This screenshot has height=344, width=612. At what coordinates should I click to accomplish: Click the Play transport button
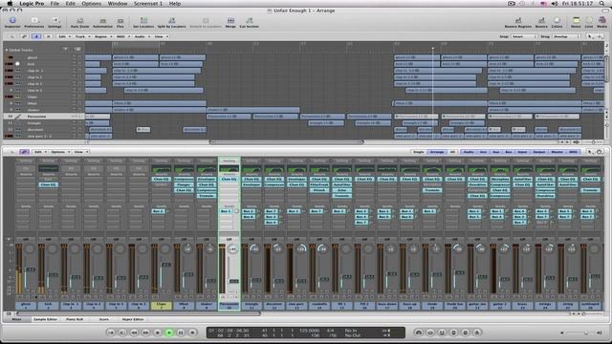coord(169,333)
